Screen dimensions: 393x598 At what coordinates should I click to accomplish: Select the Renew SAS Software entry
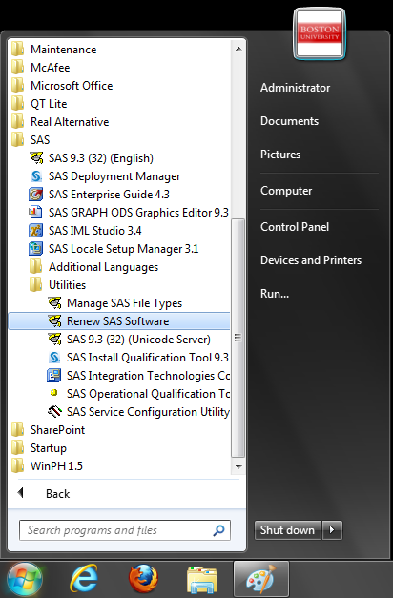[119, 321]
